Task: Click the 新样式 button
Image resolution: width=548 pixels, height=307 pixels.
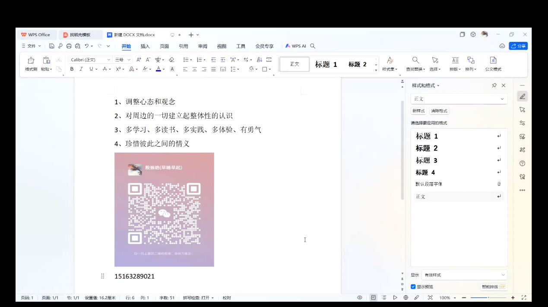Action: click(418, 111)
